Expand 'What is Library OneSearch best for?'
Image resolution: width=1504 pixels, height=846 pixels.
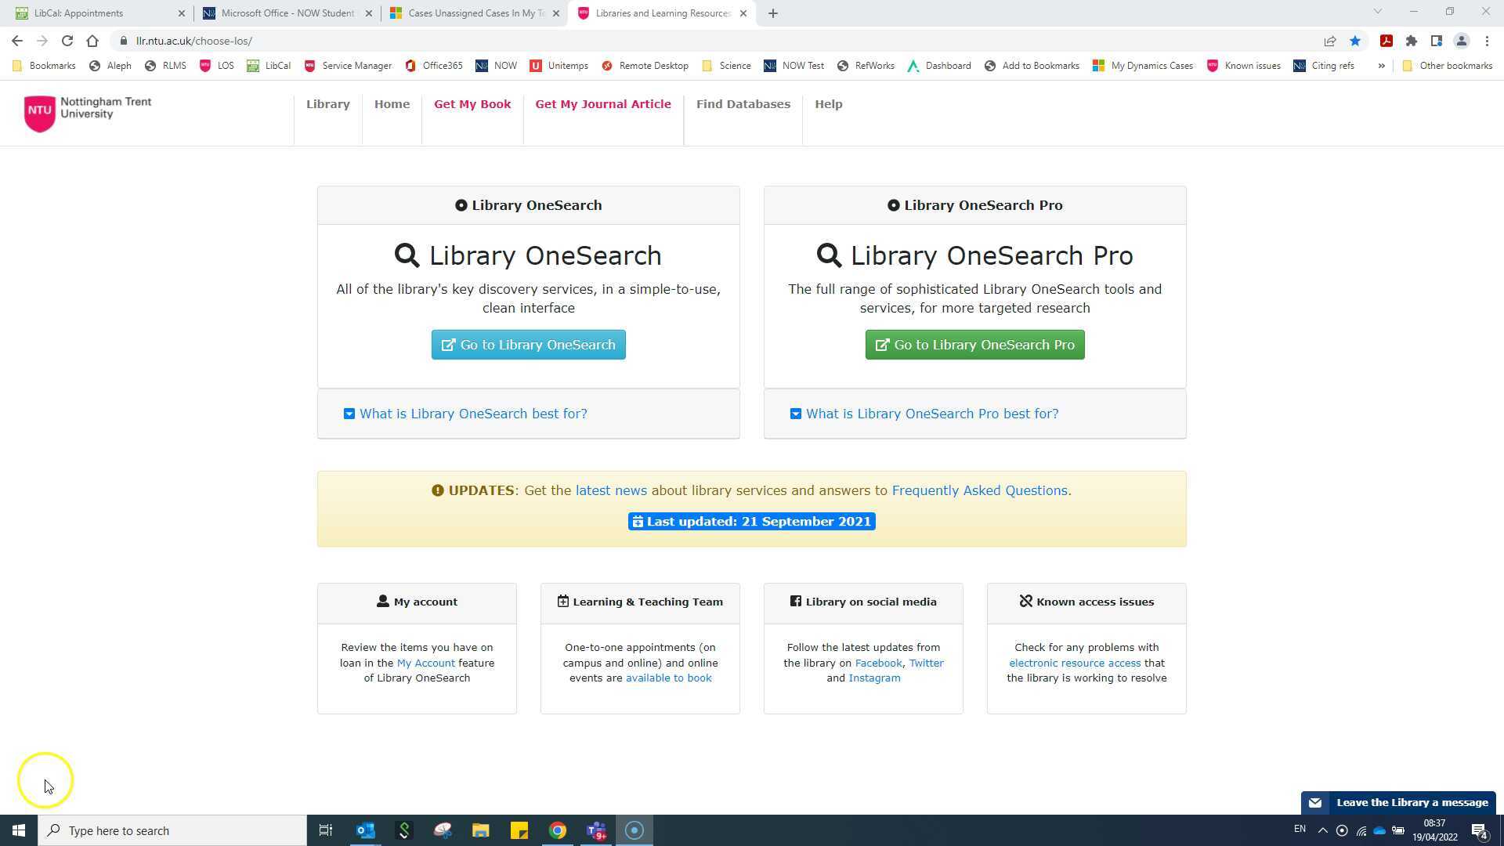pos(465,414)
